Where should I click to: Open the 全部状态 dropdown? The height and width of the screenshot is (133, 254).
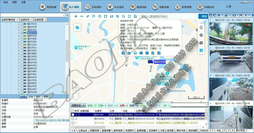click(x=27, y=19)
